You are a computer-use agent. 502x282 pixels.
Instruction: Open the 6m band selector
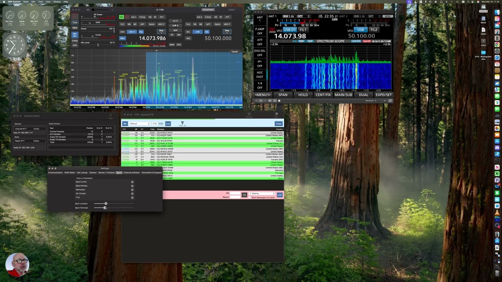pos(188,32)
